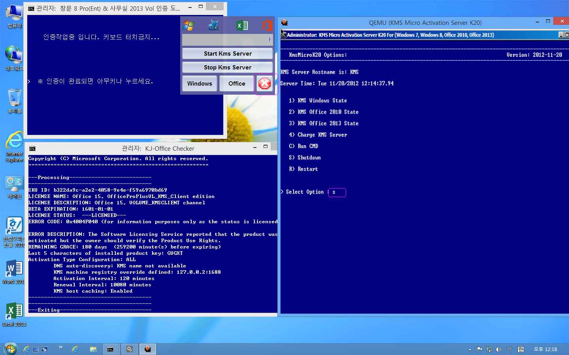569x355 pixels.
Task: Click the orange Office icon in the KMS tool
Action: [x=267, y=26]
